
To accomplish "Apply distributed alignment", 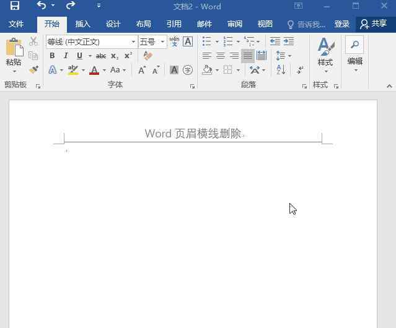I will pos(262,56).
